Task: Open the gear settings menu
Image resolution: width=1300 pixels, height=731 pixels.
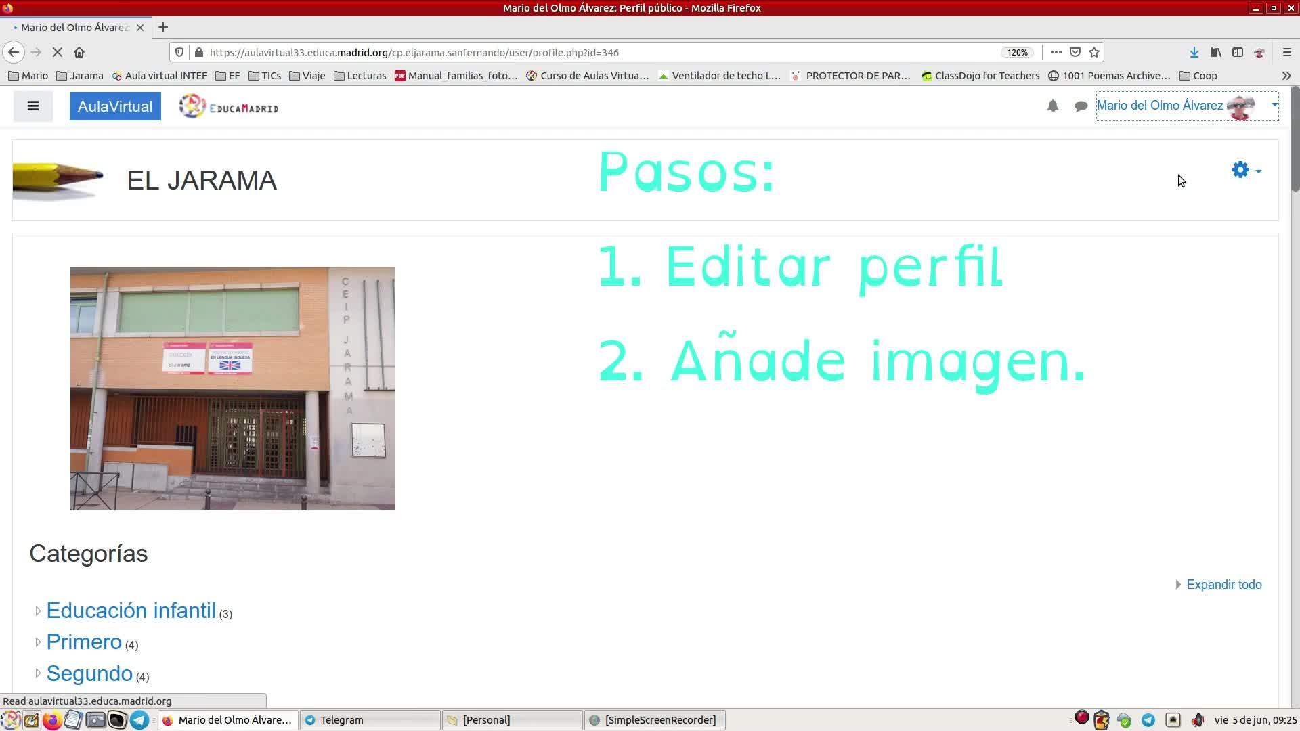Action: 1245,170
